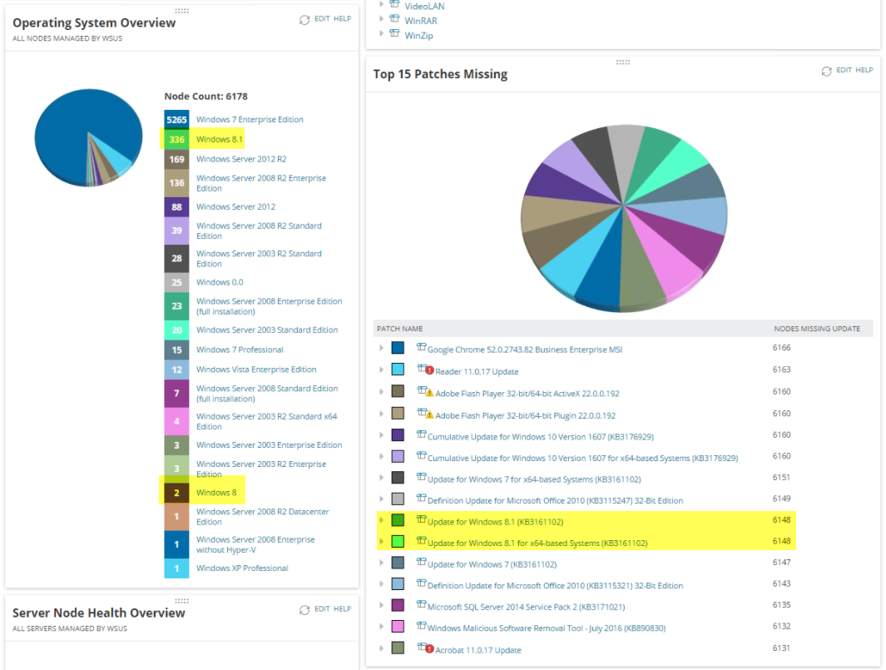
Task: Refresh the Server Node Health Overview widget
Action: point(304,610)
